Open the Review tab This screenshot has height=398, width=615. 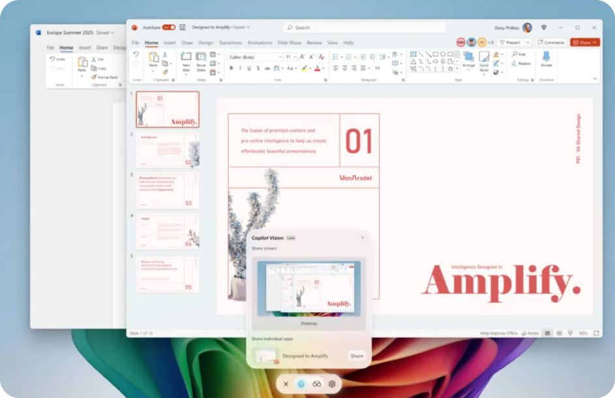coord(314,43)
